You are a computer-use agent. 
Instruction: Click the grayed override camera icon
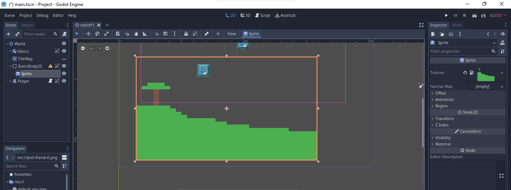[218, 34]
